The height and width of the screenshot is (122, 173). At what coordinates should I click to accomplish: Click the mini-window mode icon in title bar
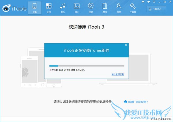(154, 2)
